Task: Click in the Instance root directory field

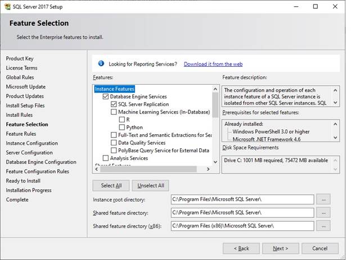Action: pyautogui.click(x=242, y=199)
